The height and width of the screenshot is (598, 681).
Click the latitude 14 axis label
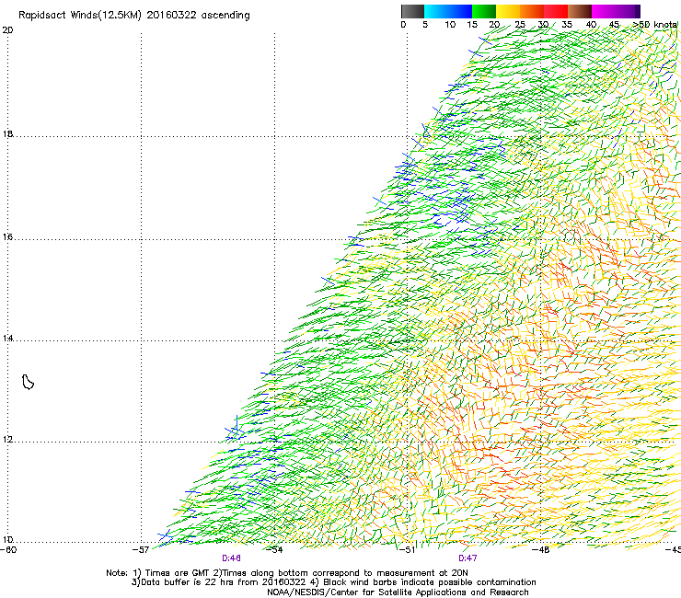click(7, 339)
